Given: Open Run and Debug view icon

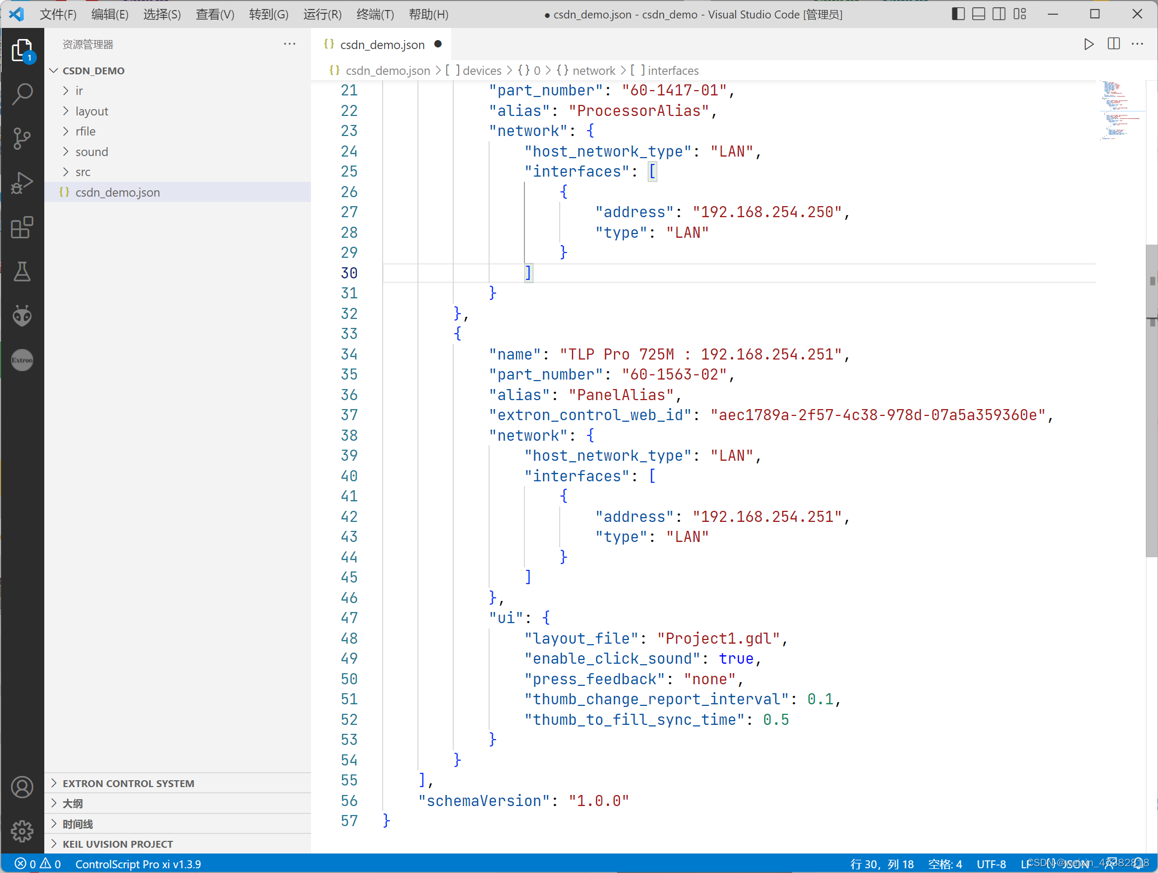Looking at the screenshot, I should [22, 183].
